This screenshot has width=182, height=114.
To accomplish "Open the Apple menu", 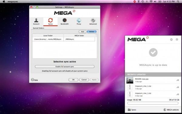I will [4, 2].
